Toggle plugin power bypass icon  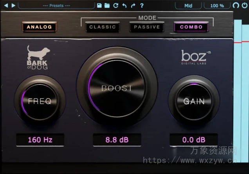(245, 5)
